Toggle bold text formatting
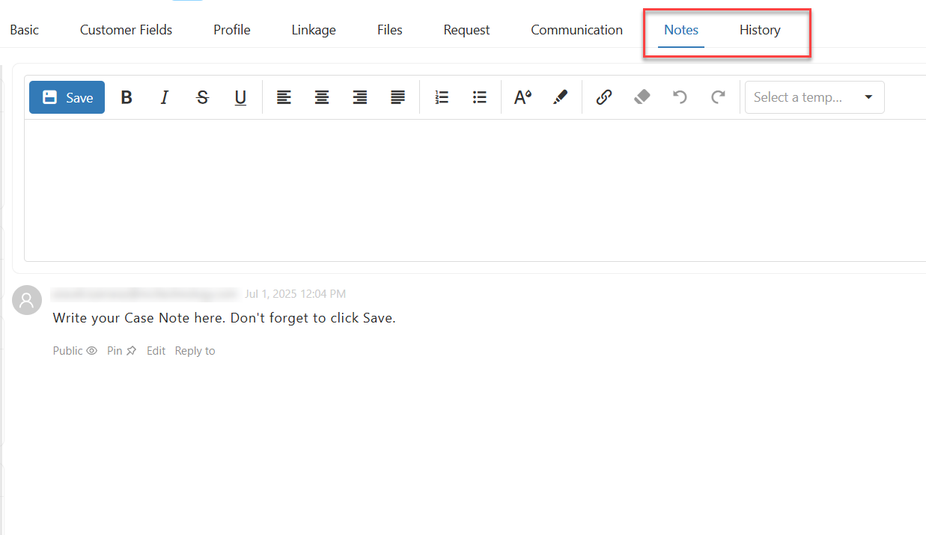The height and width of the screenshot is (535, 926). coord(127,97)
